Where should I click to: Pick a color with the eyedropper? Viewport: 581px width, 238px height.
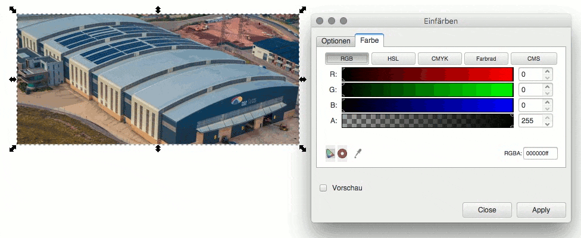358,154
